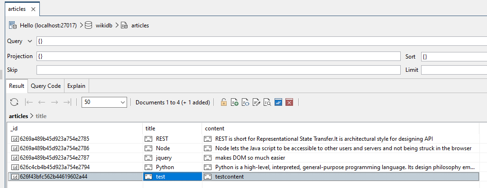Select the Node title cell
The height and width of the screenshot is (188, 487).
pyautogui.click(x=173, y=148)
